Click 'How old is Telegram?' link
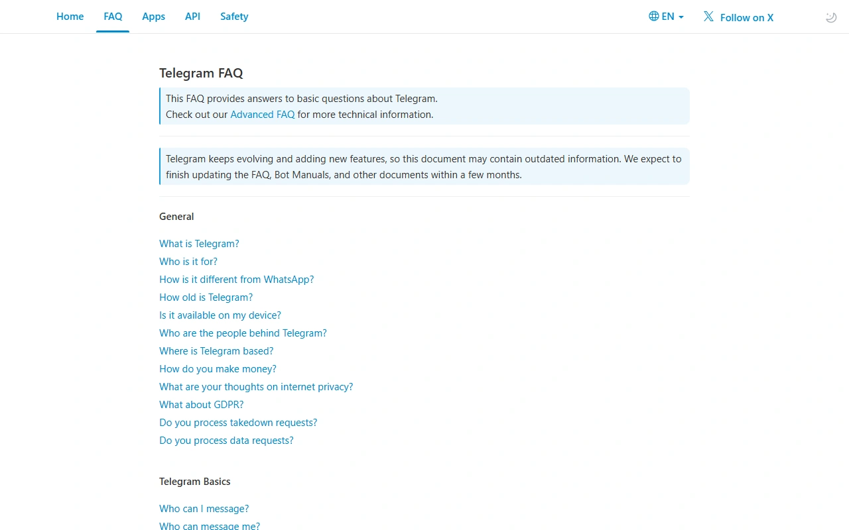Image resolution: width=849 pixels, height=530 pixels. click(206, 297)
